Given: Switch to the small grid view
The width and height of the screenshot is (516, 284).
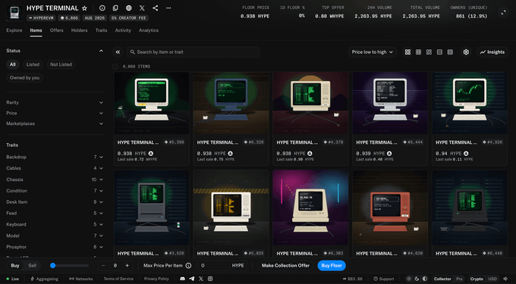Looking at the screenshot, I should [418, 51].
